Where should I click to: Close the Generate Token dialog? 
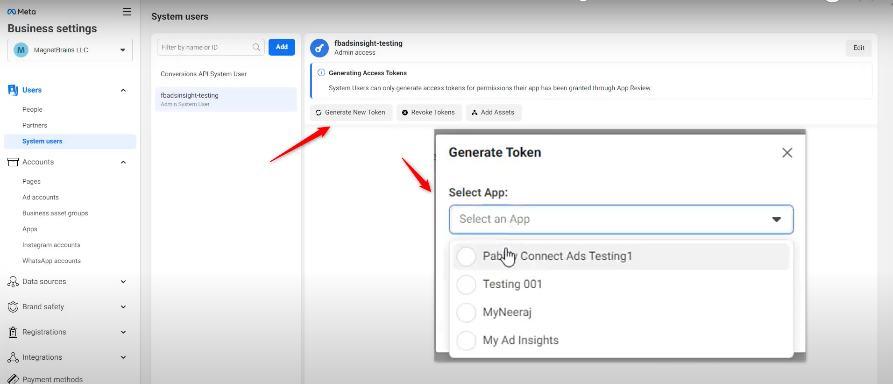pos(787,153)
